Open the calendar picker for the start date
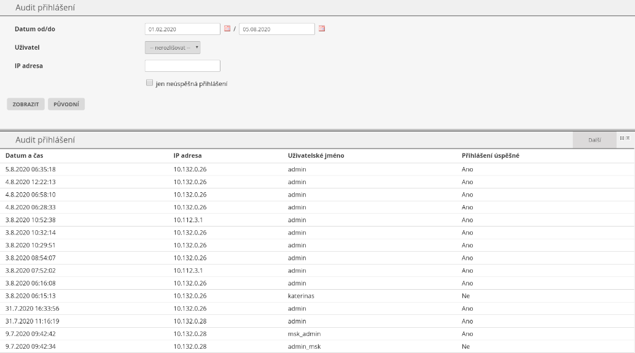 (227, 29)
